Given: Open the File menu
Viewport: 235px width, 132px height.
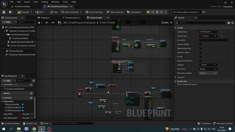Looking at the screenshot, I should click(12, 2).
